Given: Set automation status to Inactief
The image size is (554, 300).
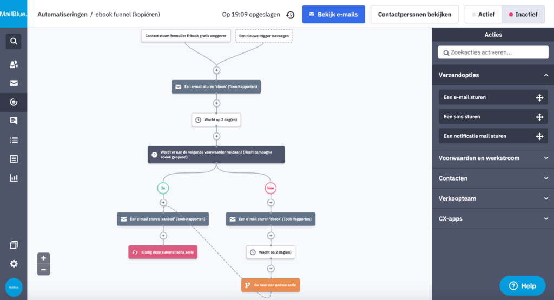Looking at the screenshot, I should click(x=523, y=15).
